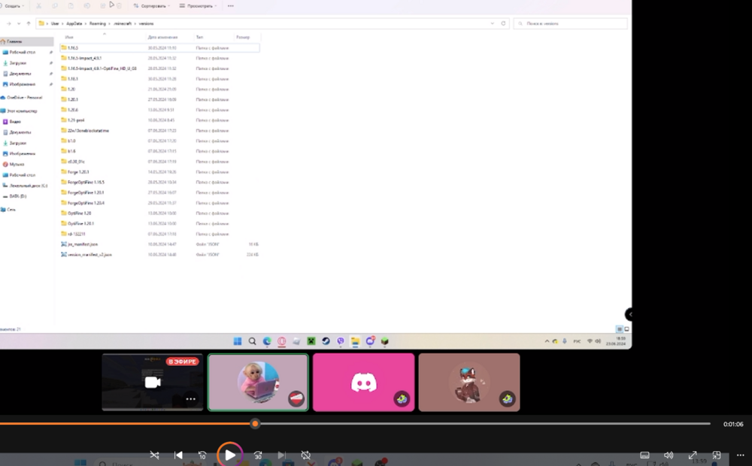Select Главная in the navigation pane
This screenshot has height=466, width=752.
(x=26, y=41)
